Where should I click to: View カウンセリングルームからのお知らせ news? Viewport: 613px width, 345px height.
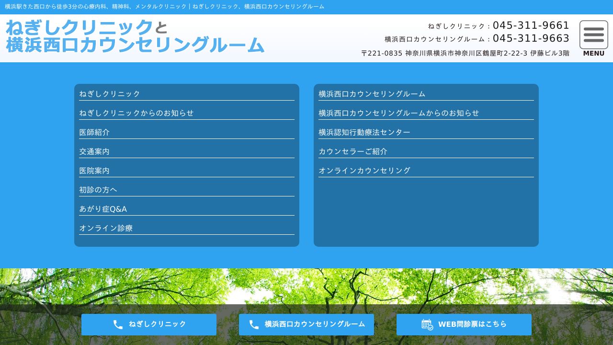tap(399, 113)
